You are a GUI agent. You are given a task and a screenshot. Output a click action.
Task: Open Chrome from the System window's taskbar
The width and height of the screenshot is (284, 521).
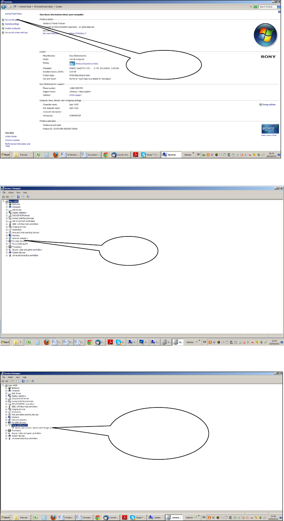click(106, 155)
